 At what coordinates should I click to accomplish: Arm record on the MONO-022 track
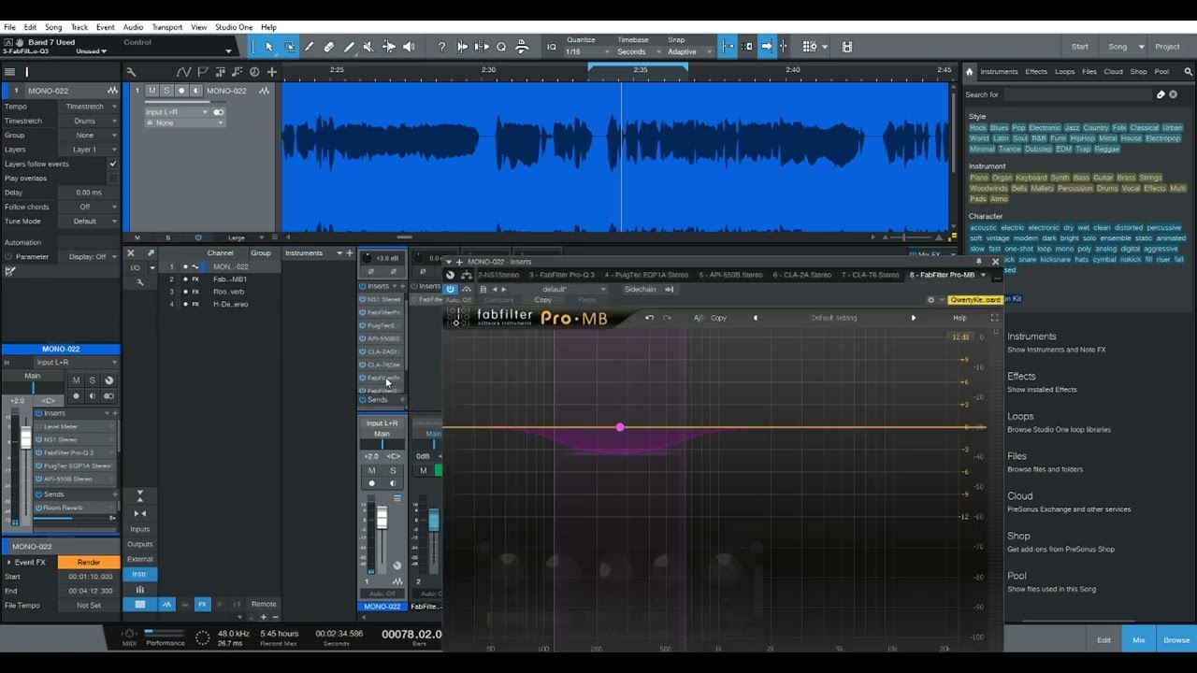[x=181, y=91]
